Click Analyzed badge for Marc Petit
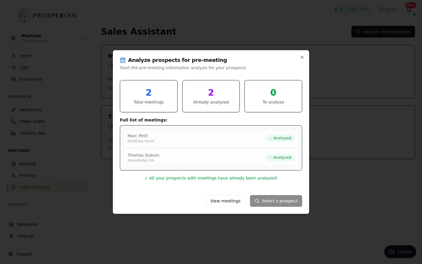 [280, 138]
